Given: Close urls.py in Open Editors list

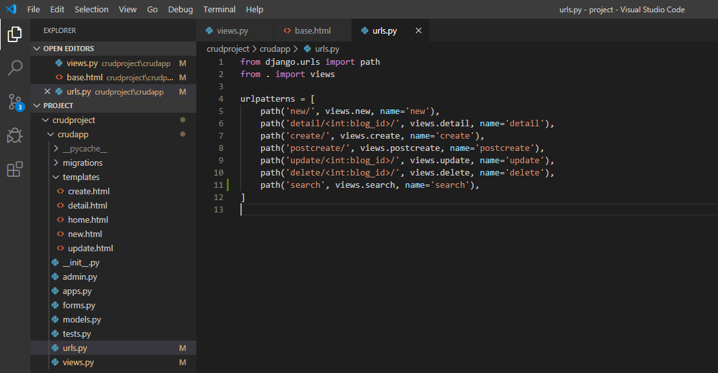Looking at the screenshot, I should click(47, 91).
